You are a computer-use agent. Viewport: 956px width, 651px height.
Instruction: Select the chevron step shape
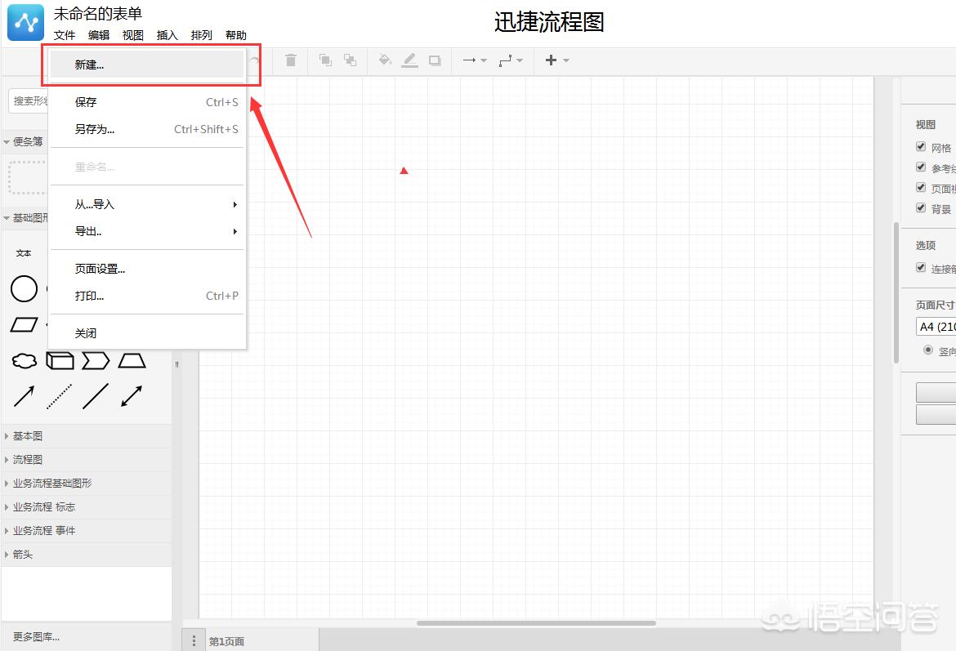click(x=96, y=361)
